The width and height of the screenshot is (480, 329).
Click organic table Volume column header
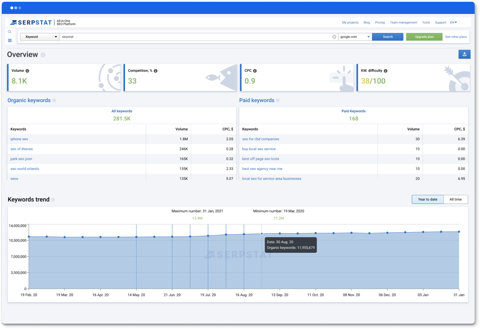[x=182, y=129]
